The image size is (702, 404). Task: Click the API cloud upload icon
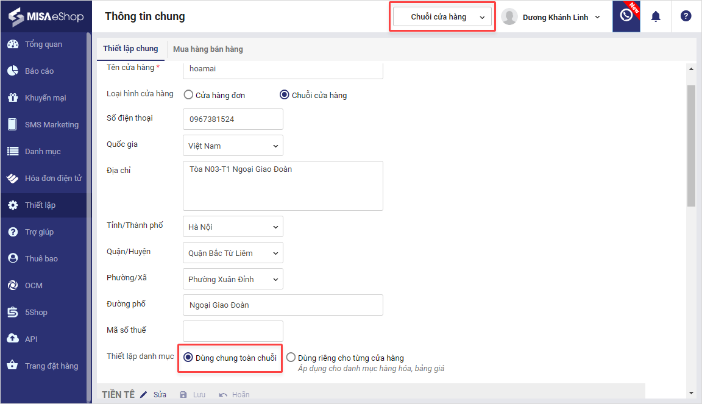(13, 339)
